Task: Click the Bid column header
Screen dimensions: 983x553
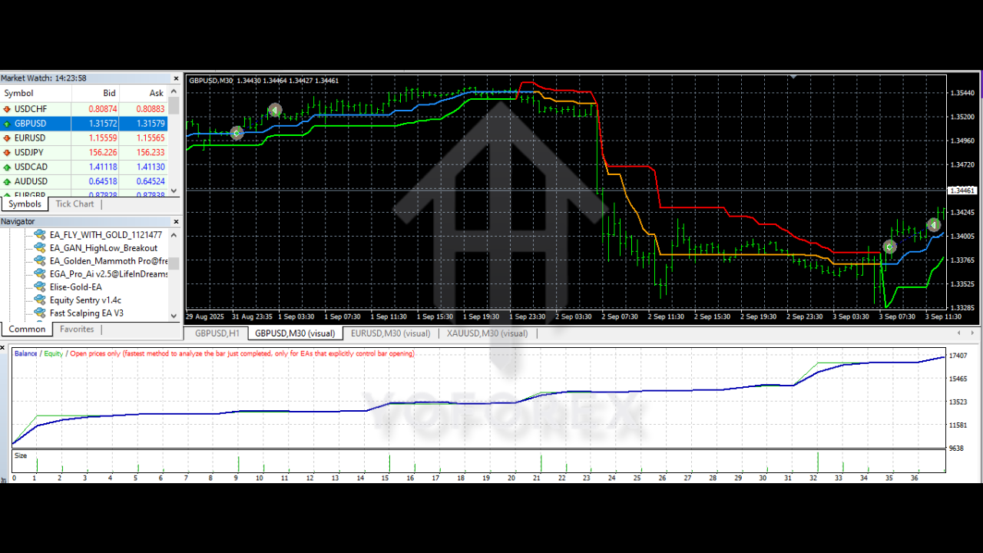Action: click(x=109, y=93)
